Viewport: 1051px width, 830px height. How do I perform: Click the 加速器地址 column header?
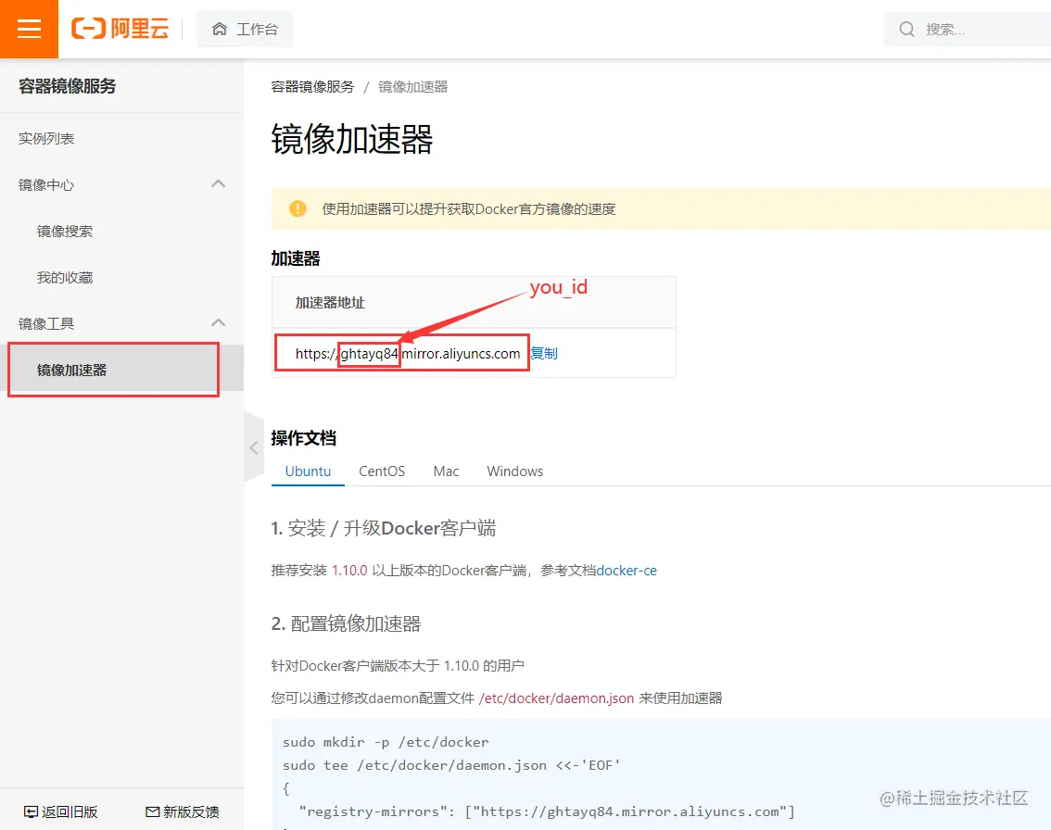click(330, 303)
